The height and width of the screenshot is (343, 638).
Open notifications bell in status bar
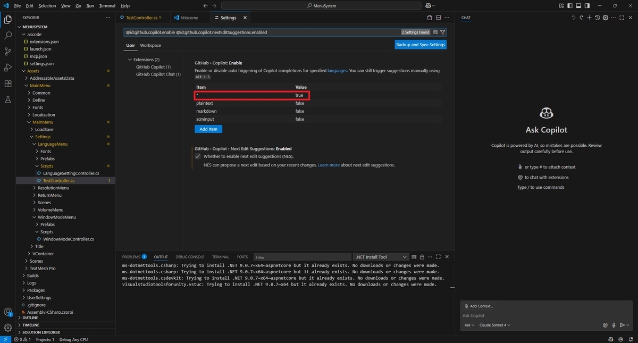630,339
